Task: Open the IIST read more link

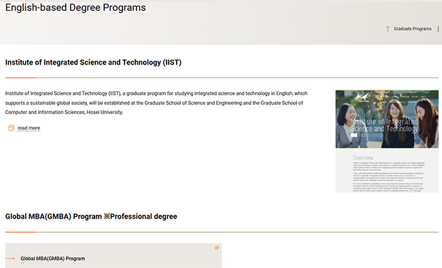Action: pyautogui.click(x=29, y=128)
